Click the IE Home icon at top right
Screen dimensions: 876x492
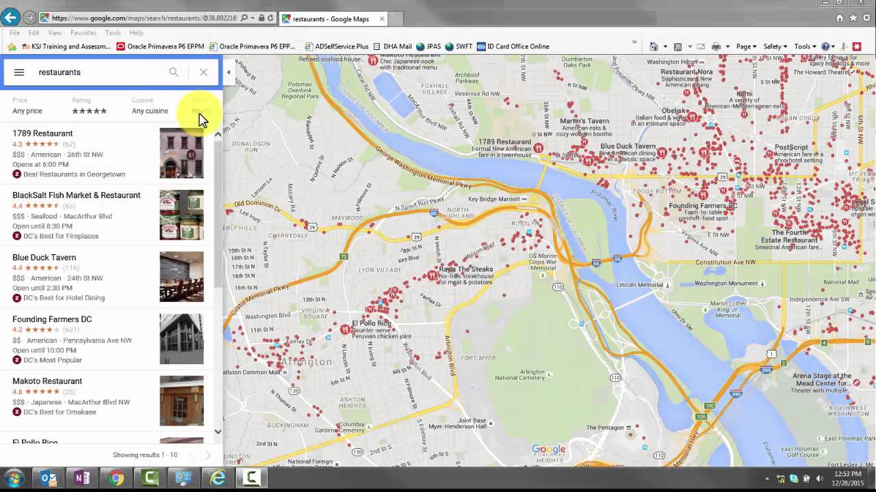840,18
